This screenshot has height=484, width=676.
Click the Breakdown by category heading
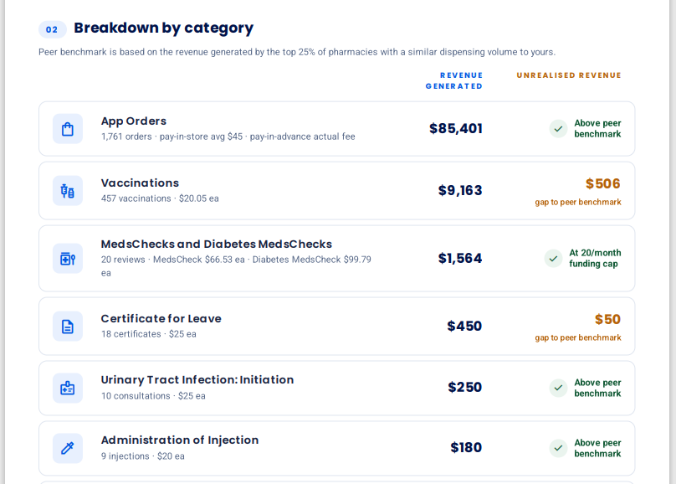point(163,28)
